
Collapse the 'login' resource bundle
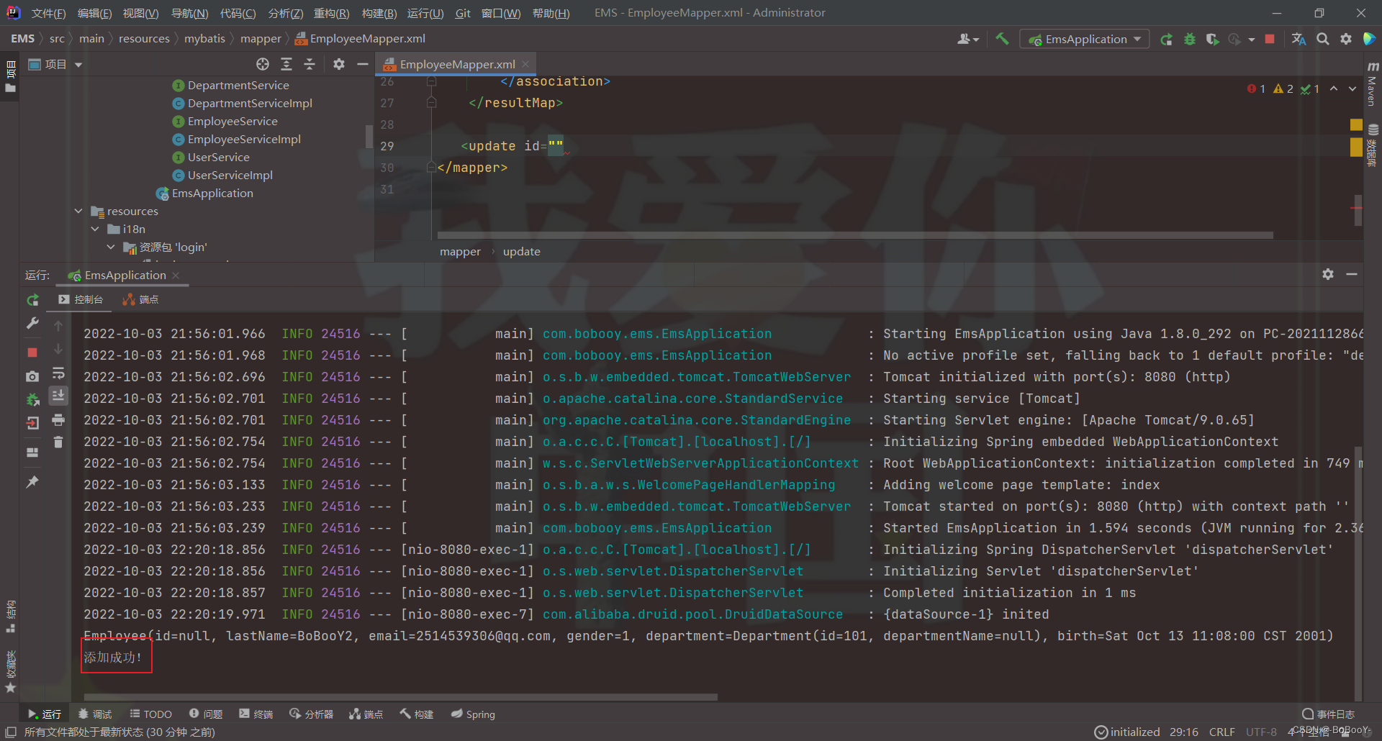pyautogui.click(x=111, y=247)
